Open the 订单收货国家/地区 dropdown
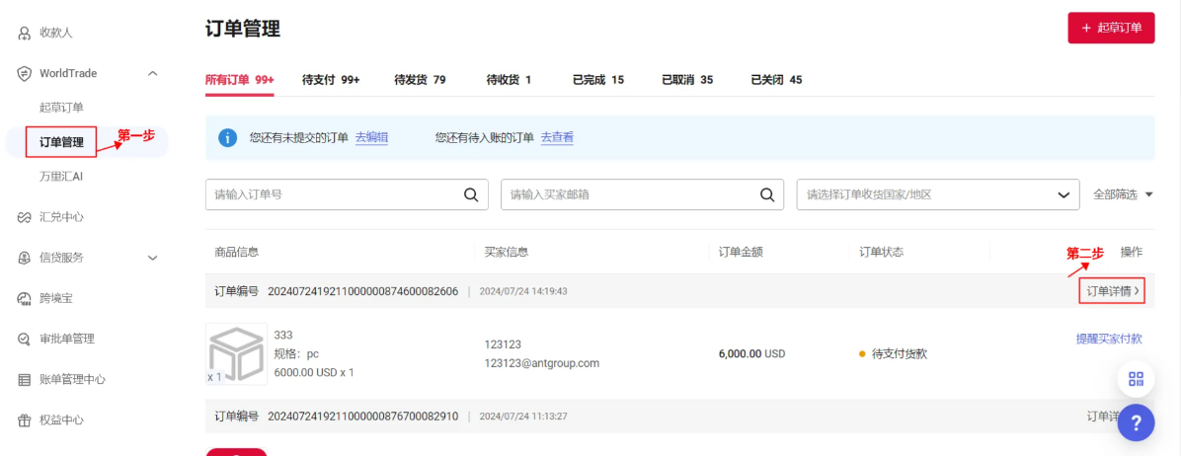Viewport: 1181px width, 456px height. click(938, 194)
